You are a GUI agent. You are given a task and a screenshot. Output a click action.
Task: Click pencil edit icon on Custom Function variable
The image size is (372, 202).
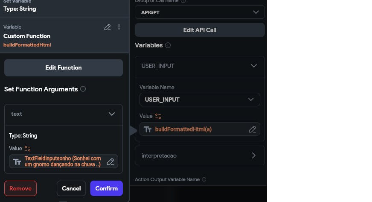(x=108, y=27)
